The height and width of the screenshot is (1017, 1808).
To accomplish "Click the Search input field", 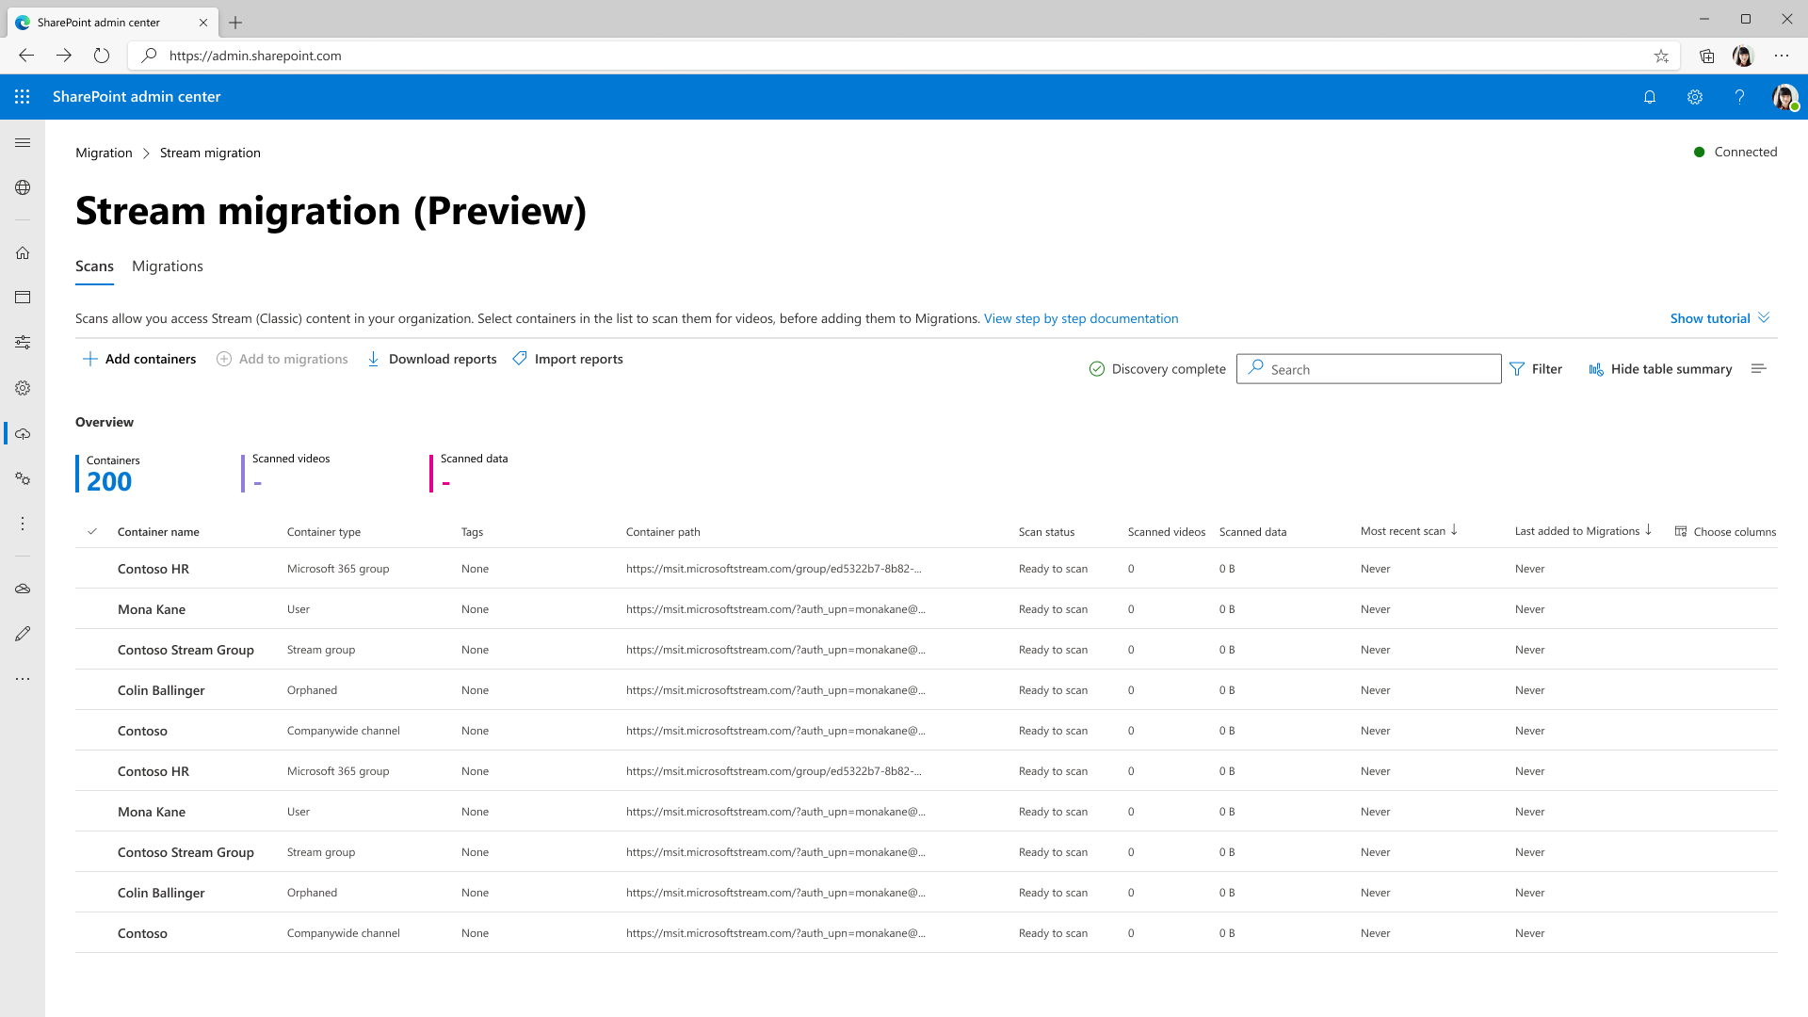I will tap(1368, 369).
